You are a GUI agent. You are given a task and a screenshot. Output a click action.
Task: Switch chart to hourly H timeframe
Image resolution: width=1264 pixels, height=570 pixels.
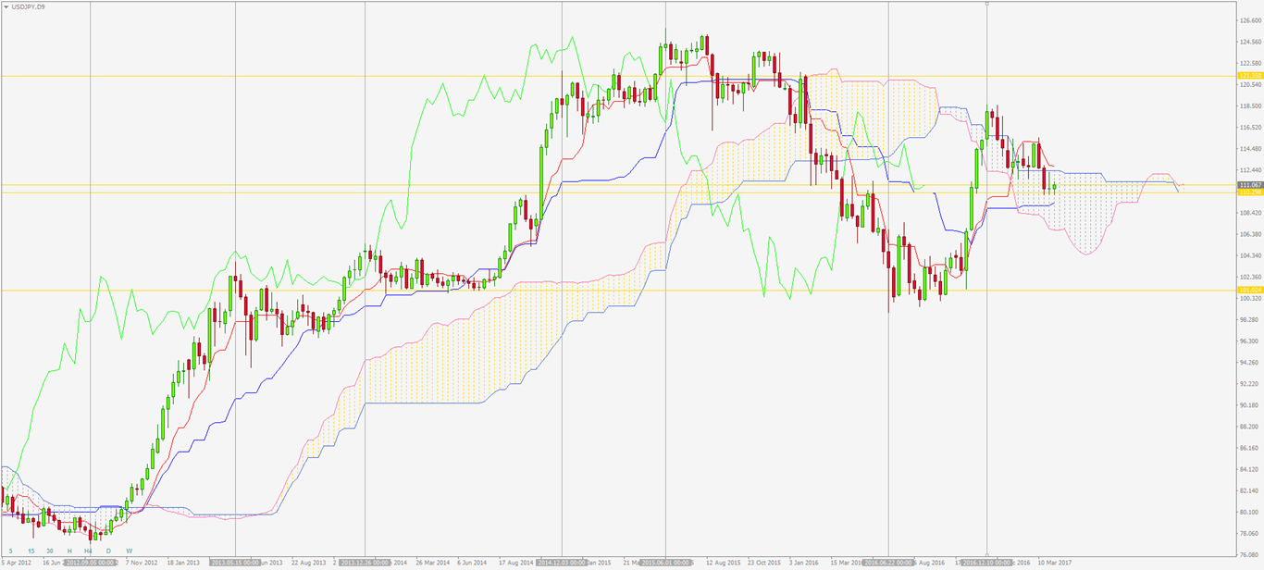pos(69,551)
